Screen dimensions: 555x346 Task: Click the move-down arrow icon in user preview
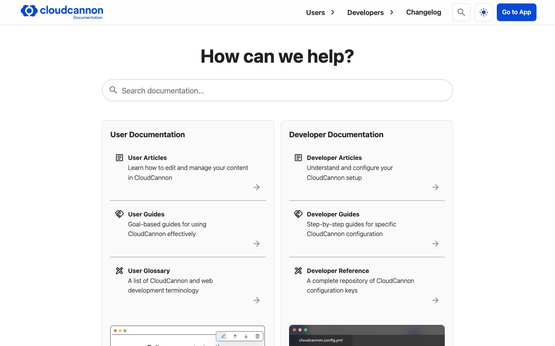point(246,336)
